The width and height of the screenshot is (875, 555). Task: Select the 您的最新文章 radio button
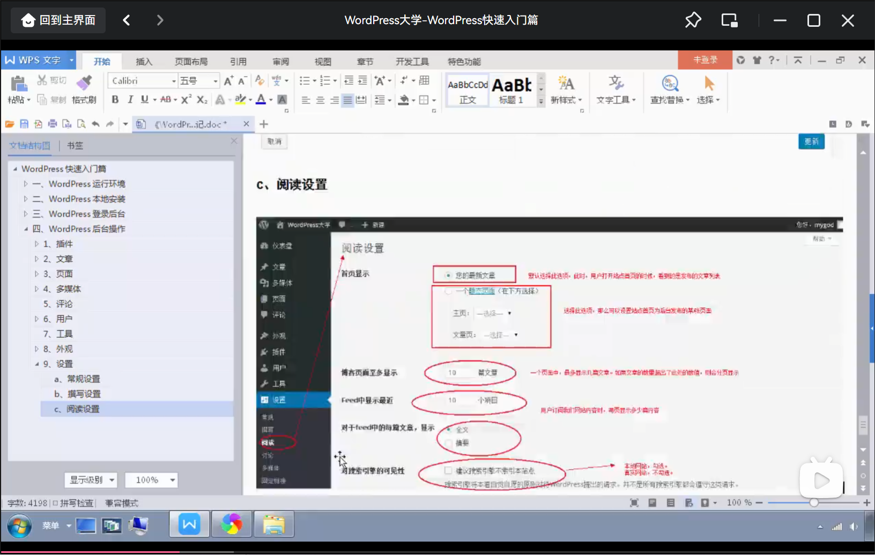tap(448, 275)
